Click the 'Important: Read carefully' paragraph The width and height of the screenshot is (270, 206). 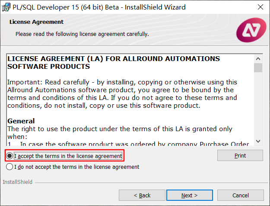[122, 94]
